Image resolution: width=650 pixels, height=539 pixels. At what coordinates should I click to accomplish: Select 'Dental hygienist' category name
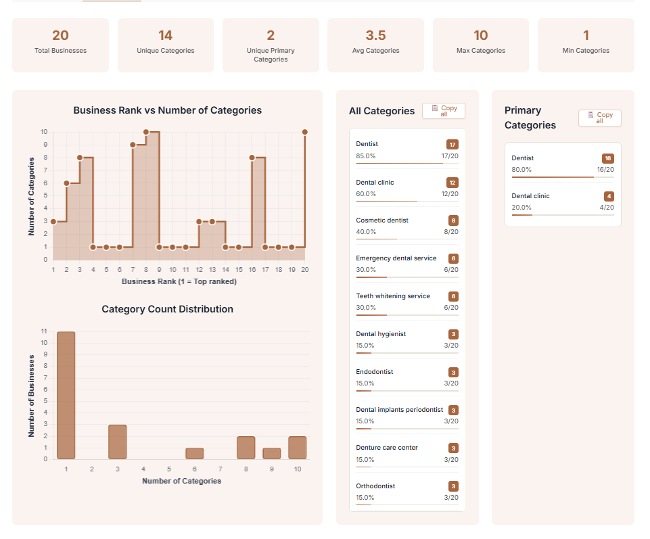coord(381,334)
